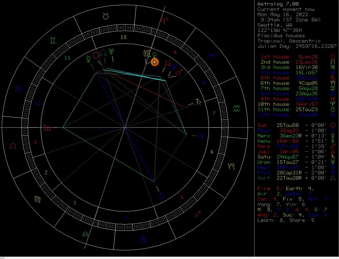Select house number 8 in the chart
339x259 pixels.
pyautogui.click(x=204, y=83)
